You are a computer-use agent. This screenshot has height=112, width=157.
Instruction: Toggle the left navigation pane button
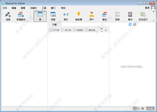click(x=148, y=109)
